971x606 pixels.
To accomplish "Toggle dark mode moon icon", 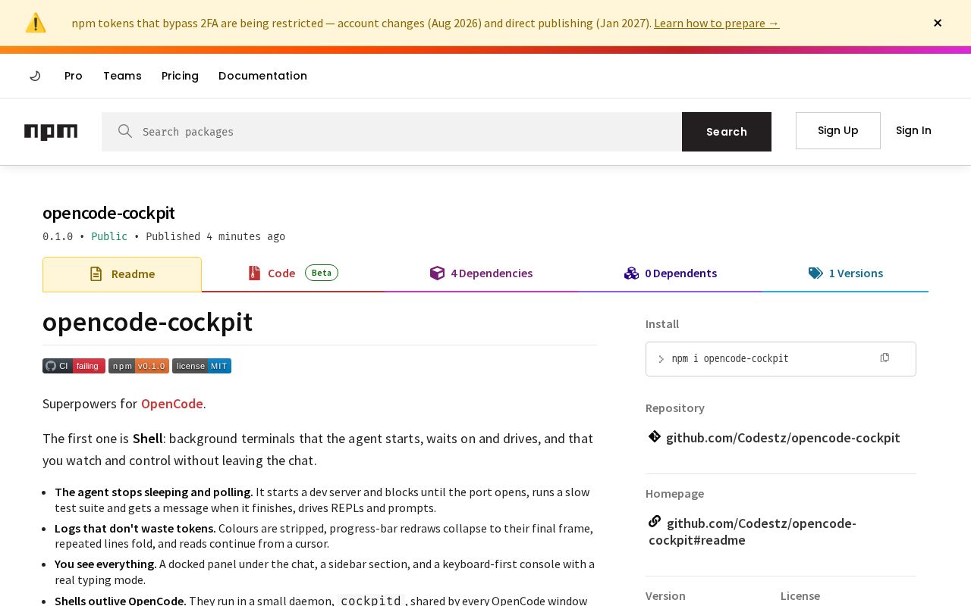I will 35,76.
